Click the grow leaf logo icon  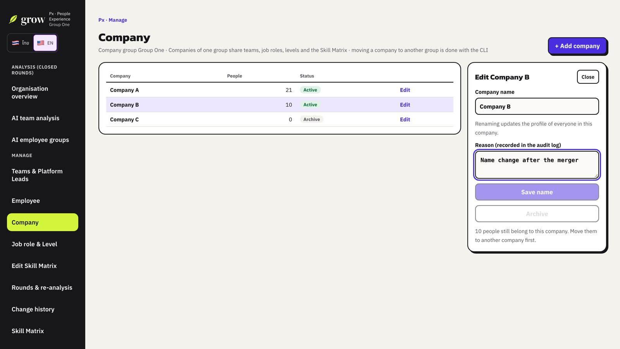point(13,19)
